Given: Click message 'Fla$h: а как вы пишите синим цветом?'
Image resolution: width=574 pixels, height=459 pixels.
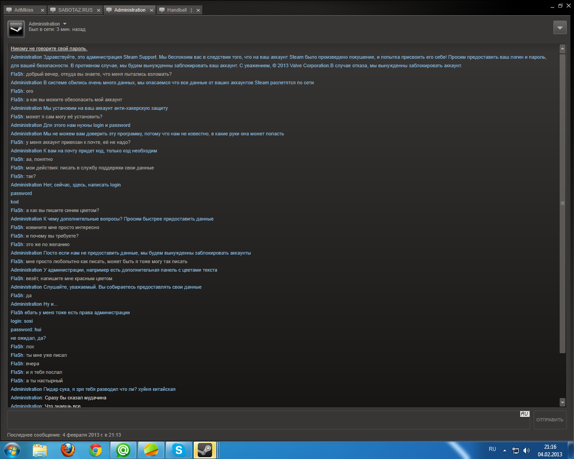Looking at the screenshot, I should pyautogui.click(x=55, y=210).
